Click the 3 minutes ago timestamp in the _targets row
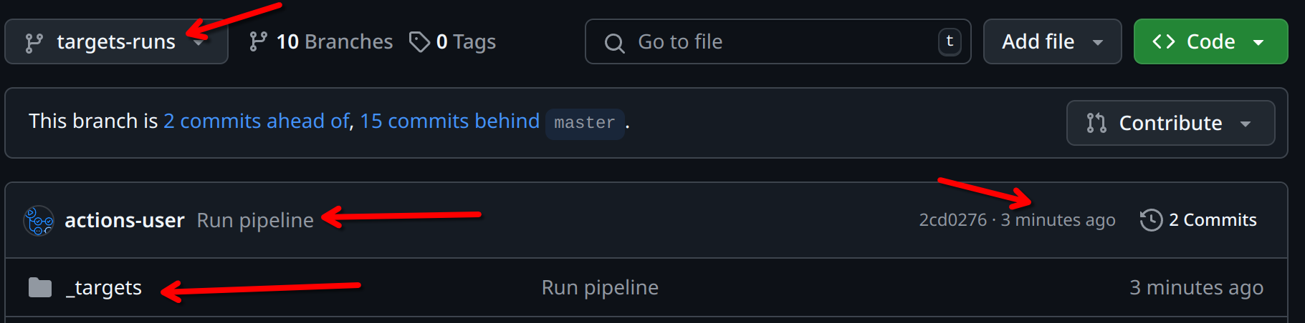Viewport: 1305px width, 323px height. [1196, 287]
